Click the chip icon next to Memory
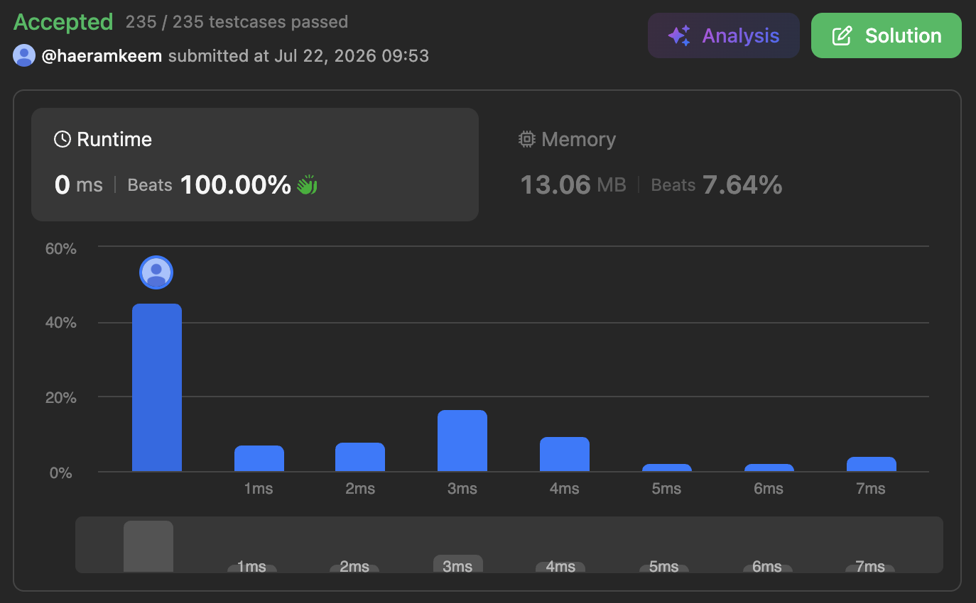The height and width of the screenshot is (603, 976). pyautogui.click(x=526, y=139)
